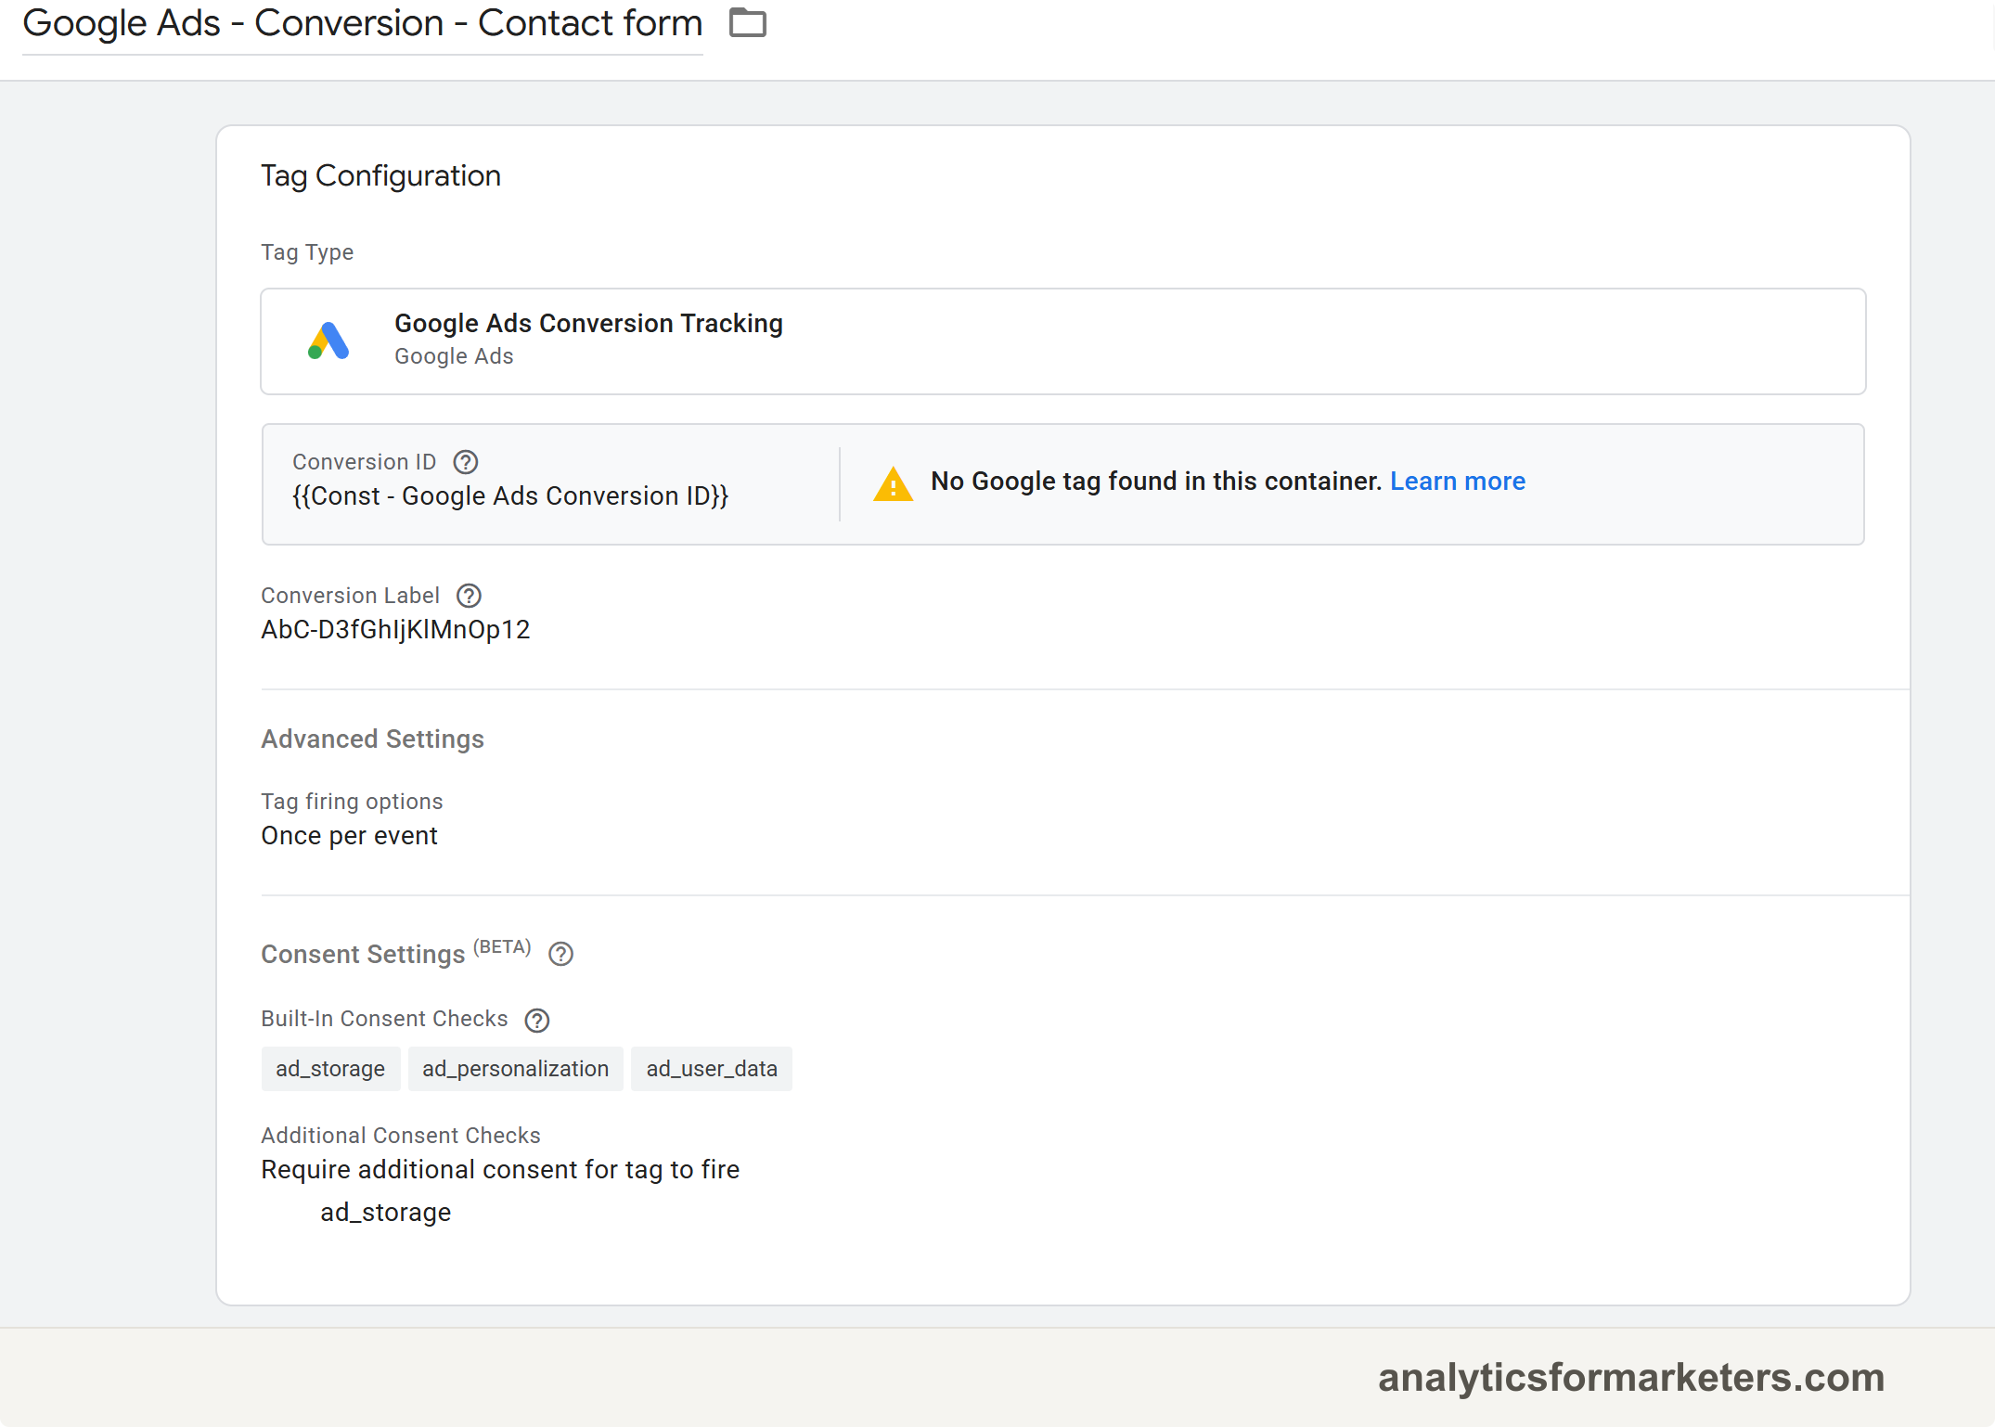
Task: Click the Tag Type label
Action: (307, 252)
